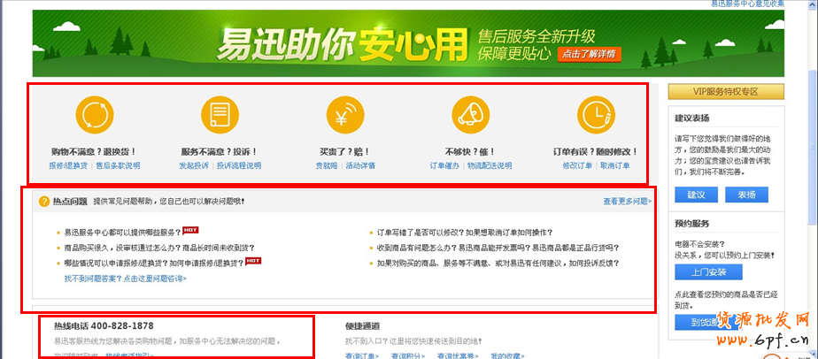This screenshot has height=359, width=818.
Task: Open the VIP服务特权专区 button
Action: 726,92
